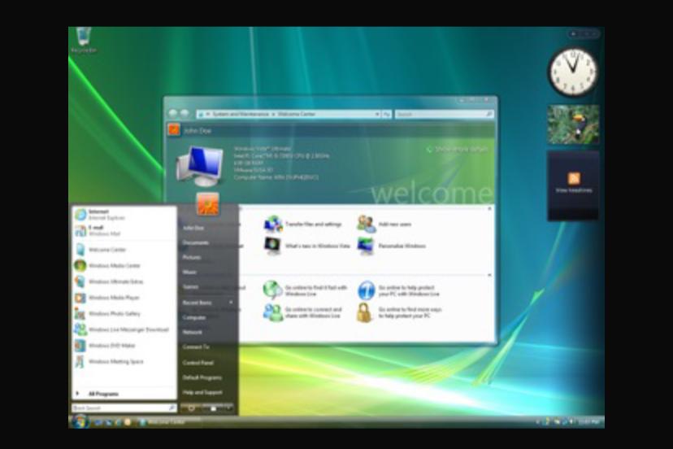Open Internet Explorer from Start menu
The image size is (673, 449).
click(x=98, y=215)
